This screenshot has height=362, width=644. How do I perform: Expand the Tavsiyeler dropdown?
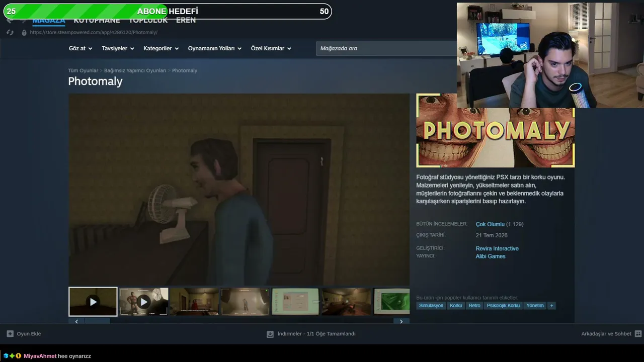pyautogui.click(x=118, y=48)
